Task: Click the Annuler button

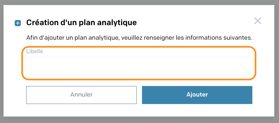Action: (82, 95)
